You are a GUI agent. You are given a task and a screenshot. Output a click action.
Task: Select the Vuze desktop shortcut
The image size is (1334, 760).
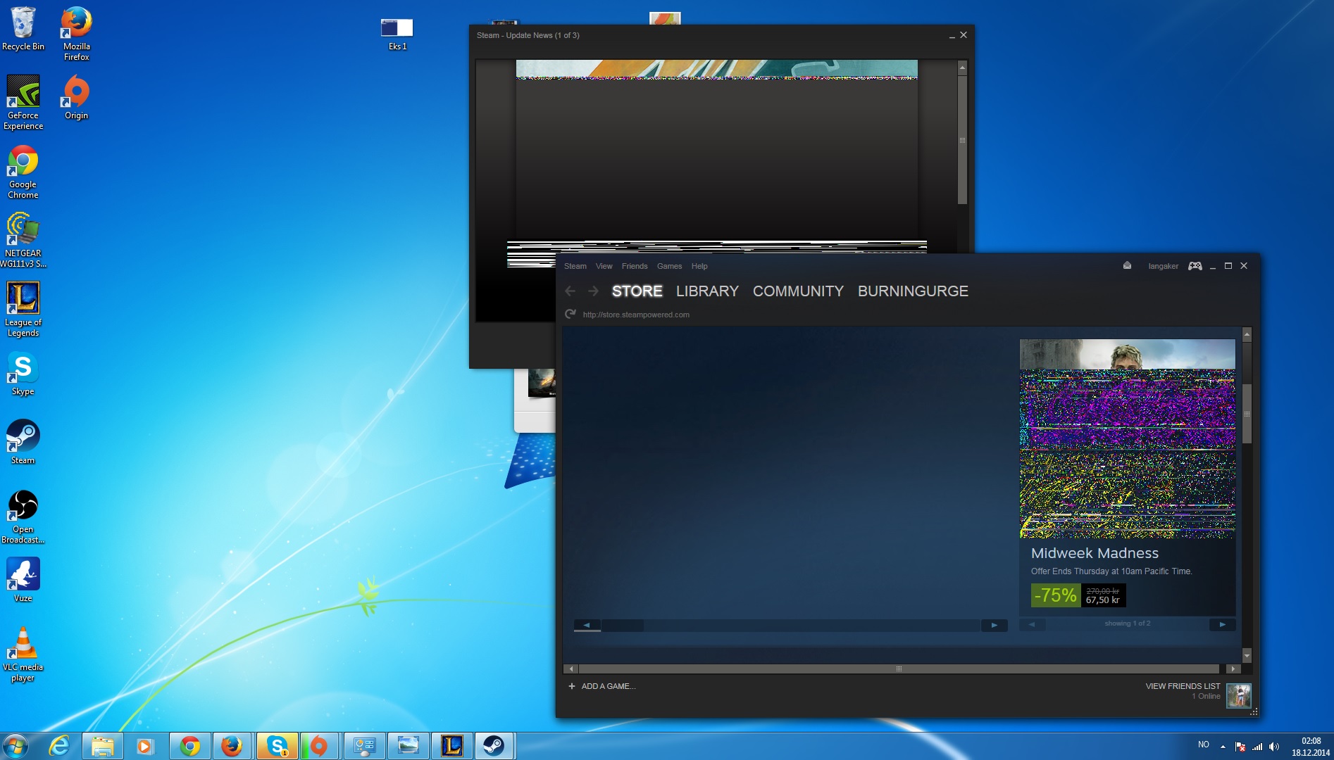coord(23,580)
